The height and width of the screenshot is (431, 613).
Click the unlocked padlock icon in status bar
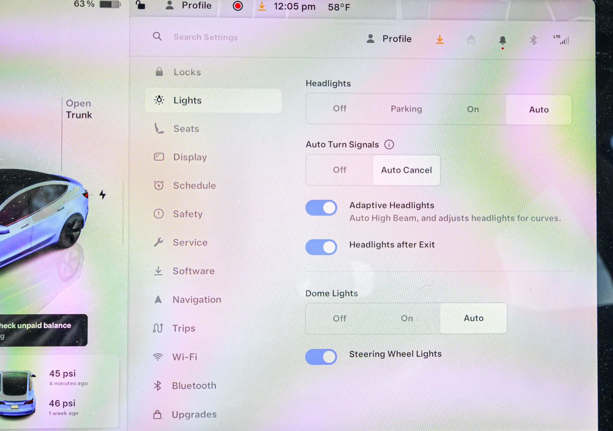coord(141,5)
